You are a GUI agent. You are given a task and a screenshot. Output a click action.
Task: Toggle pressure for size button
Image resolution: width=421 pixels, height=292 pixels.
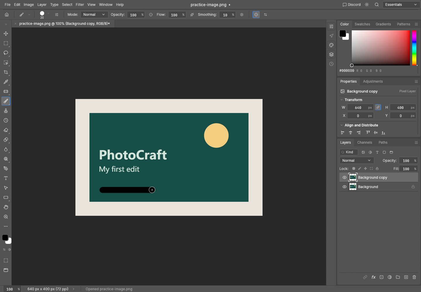click(x=256, y=15)
